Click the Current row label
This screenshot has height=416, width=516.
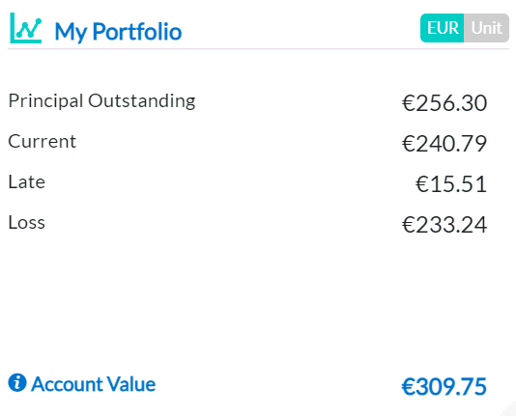click(x=43, y=142)
